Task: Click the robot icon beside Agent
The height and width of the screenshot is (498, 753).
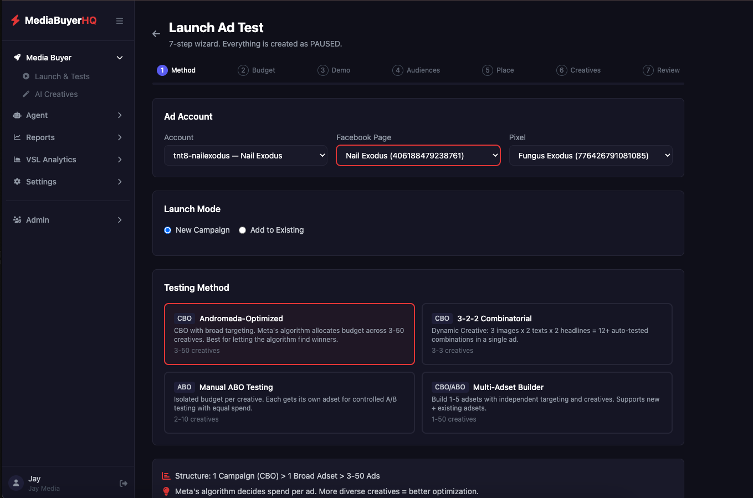Action: (17, 115)
